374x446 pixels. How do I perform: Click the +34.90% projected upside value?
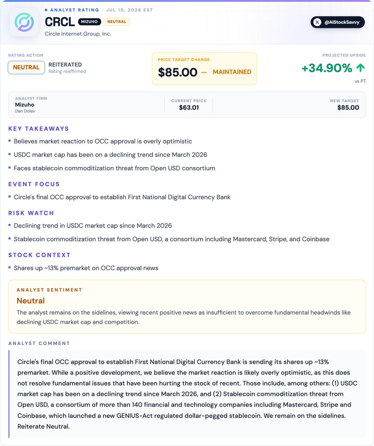click(x=327, y=68)
